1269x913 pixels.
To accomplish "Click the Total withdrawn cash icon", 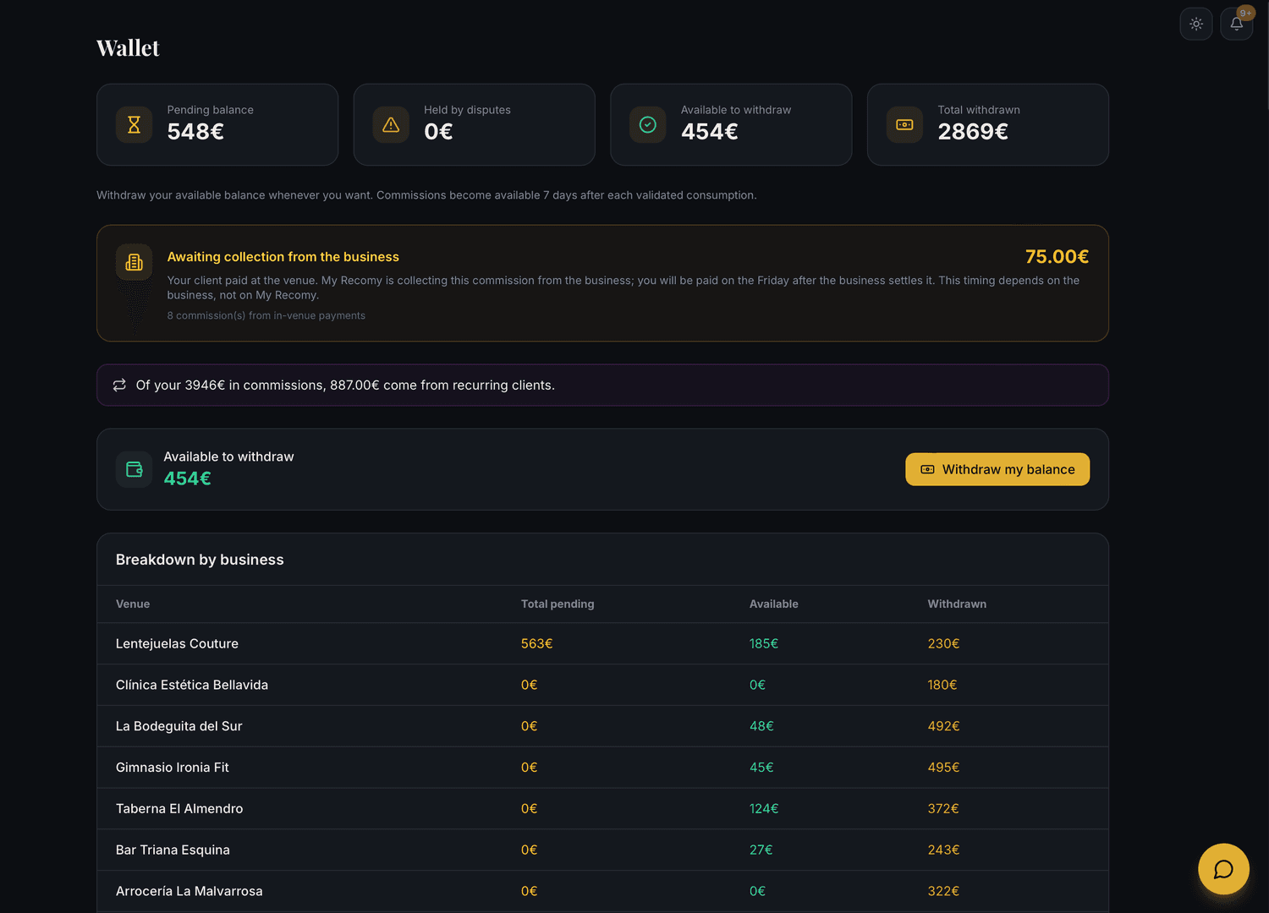I will 904,125.
